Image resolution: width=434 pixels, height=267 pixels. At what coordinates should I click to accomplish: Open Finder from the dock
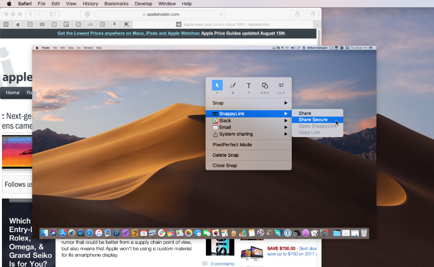click(44, 233)
